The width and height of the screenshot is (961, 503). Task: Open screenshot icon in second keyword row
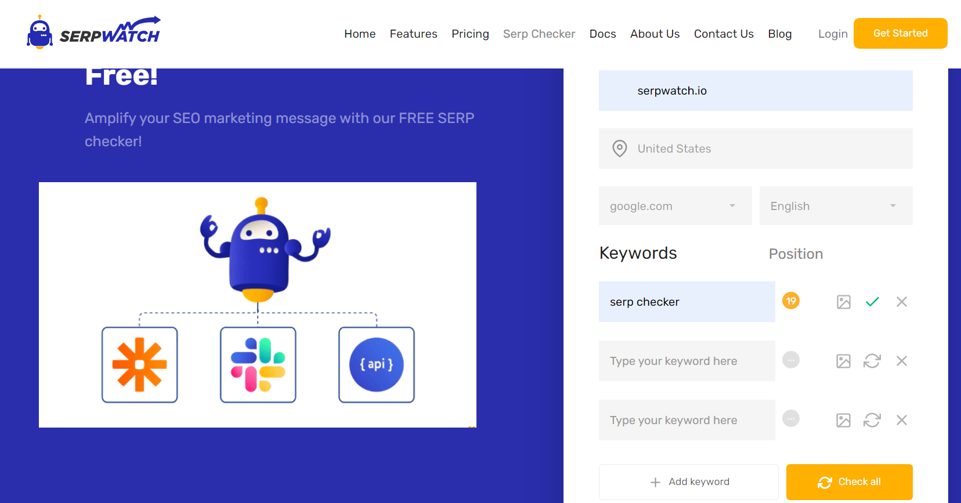(x=844, y=361)
